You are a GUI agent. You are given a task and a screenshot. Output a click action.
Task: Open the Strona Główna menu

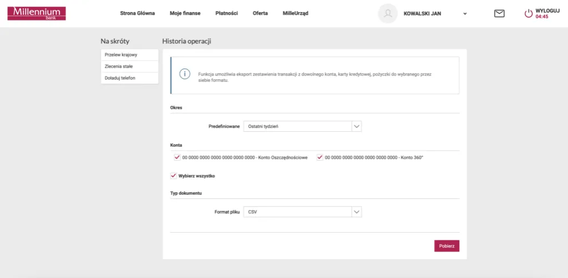pos(137,13)
